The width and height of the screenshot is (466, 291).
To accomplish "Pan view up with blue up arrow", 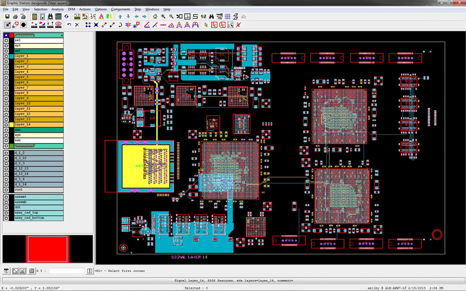I will [120, 17].
